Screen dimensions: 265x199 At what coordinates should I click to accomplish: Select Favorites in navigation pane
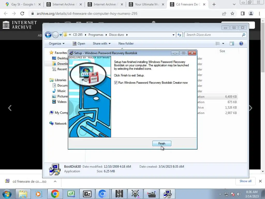(x=58, y=53)
